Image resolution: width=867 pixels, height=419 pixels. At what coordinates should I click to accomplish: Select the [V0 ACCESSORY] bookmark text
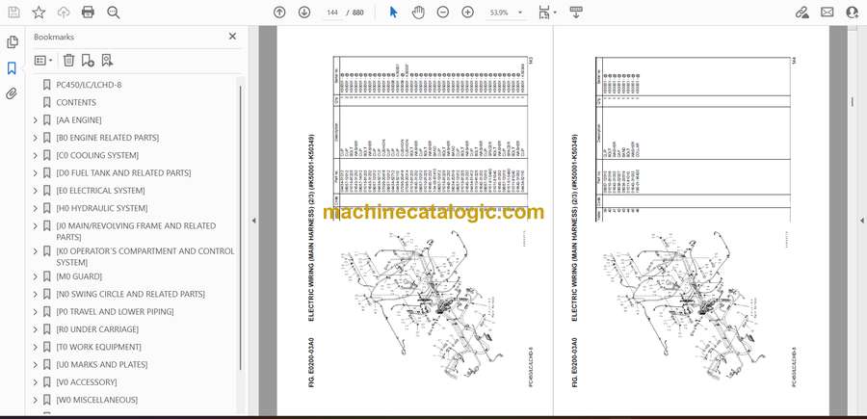tap(87, 382)
